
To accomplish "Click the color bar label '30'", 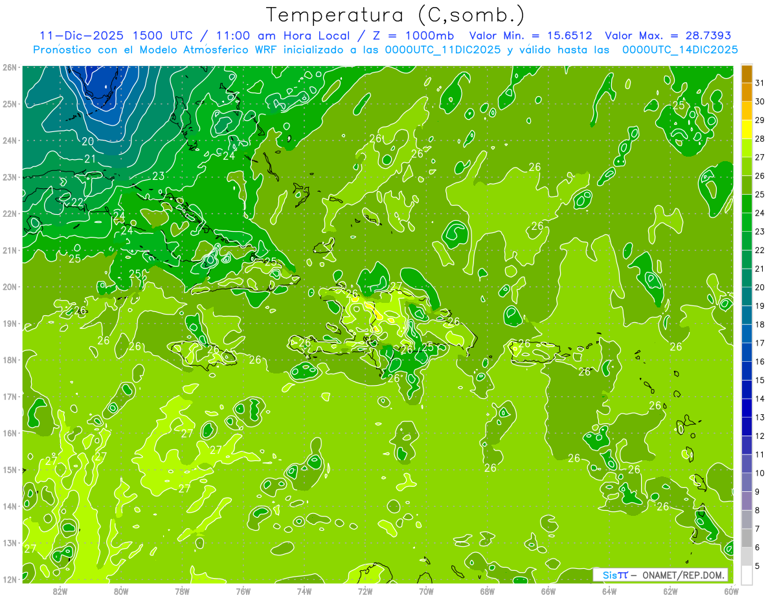I will 760,102.
